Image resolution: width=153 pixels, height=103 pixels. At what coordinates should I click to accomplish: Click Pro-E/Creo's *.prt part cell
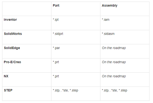point(55,62)
